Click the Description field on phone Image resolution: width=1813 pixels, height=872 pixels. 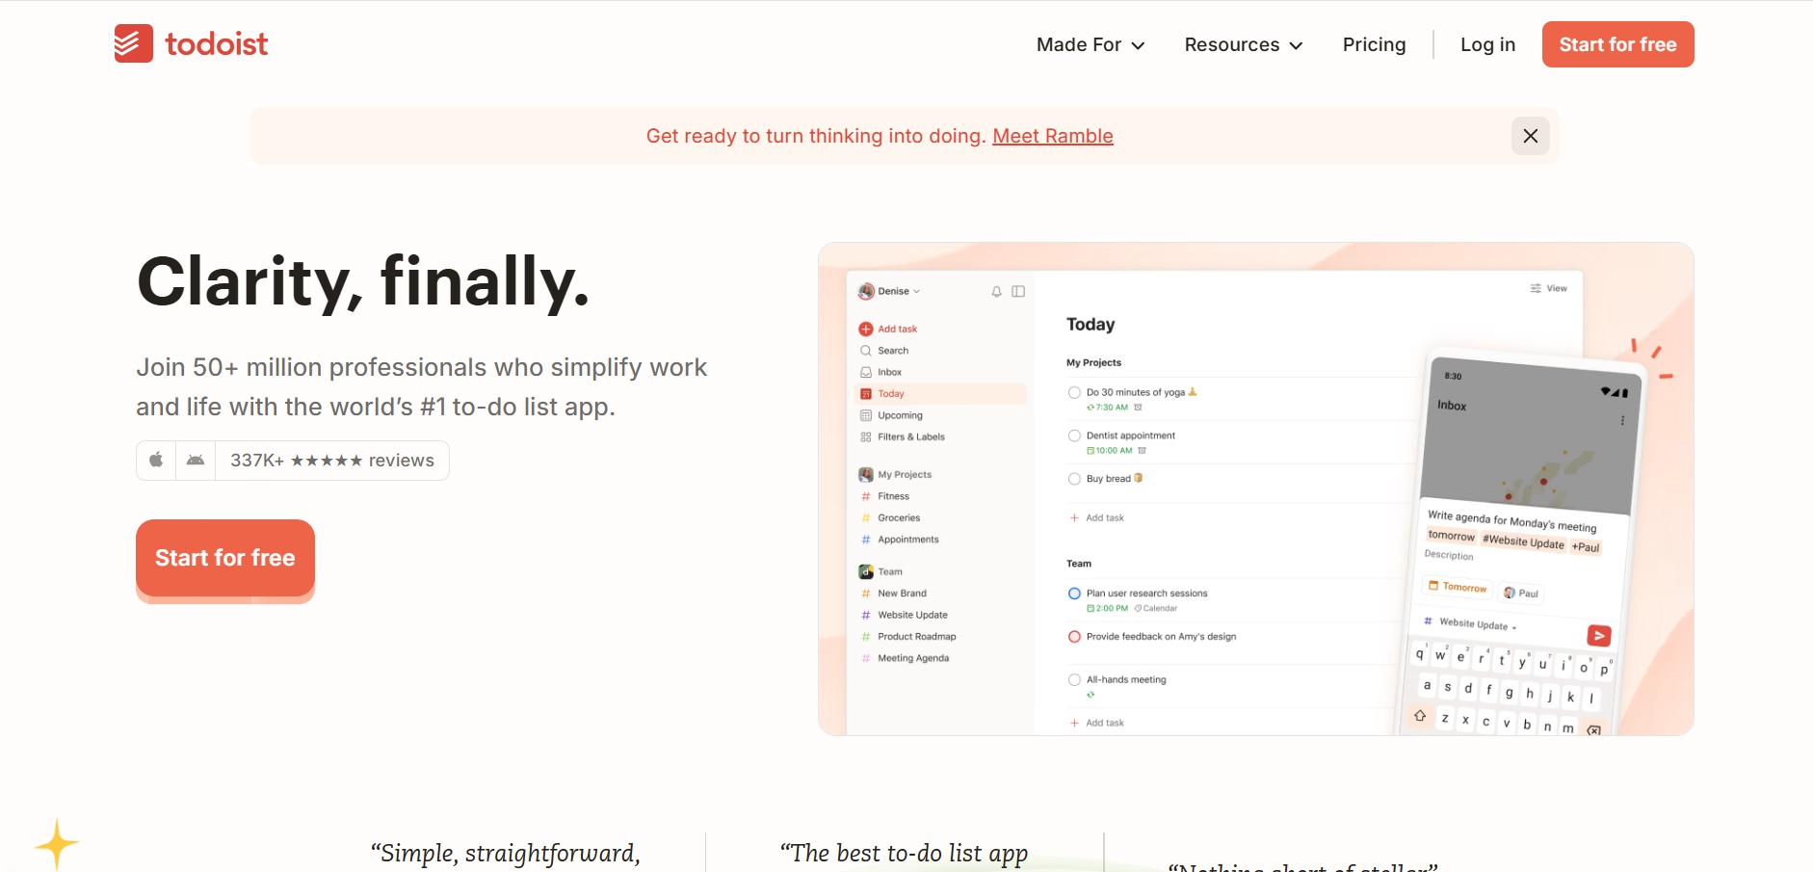click(x=1449, y=555)
